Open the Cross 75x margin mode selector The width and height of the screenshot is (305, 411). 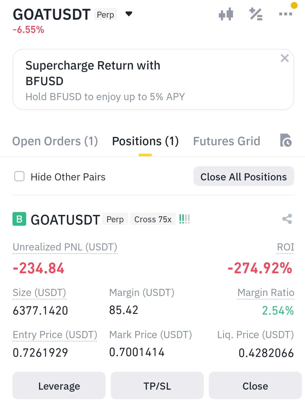(x=153, y=219)
